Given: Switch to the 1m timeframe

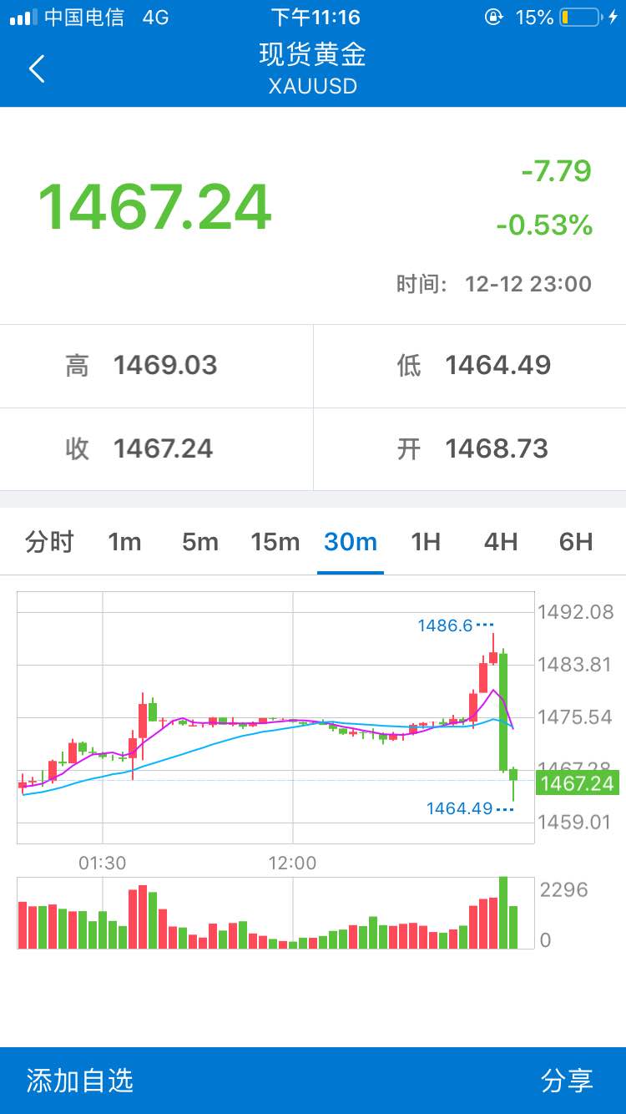Looking at the screenshot, I should (x=124, y=542).
